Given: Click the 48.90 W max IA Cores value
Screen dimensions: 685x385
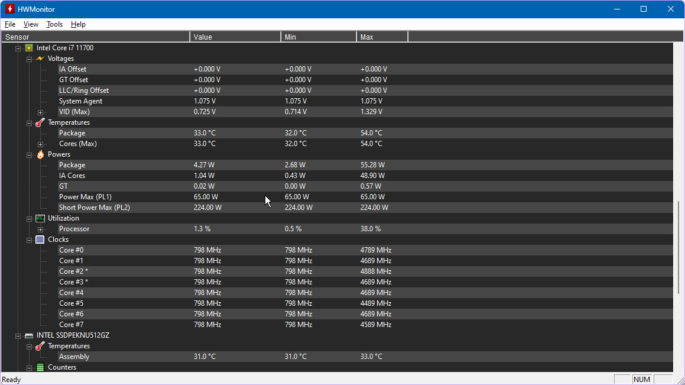Looking at the screenshot, I should pos(373,176).
